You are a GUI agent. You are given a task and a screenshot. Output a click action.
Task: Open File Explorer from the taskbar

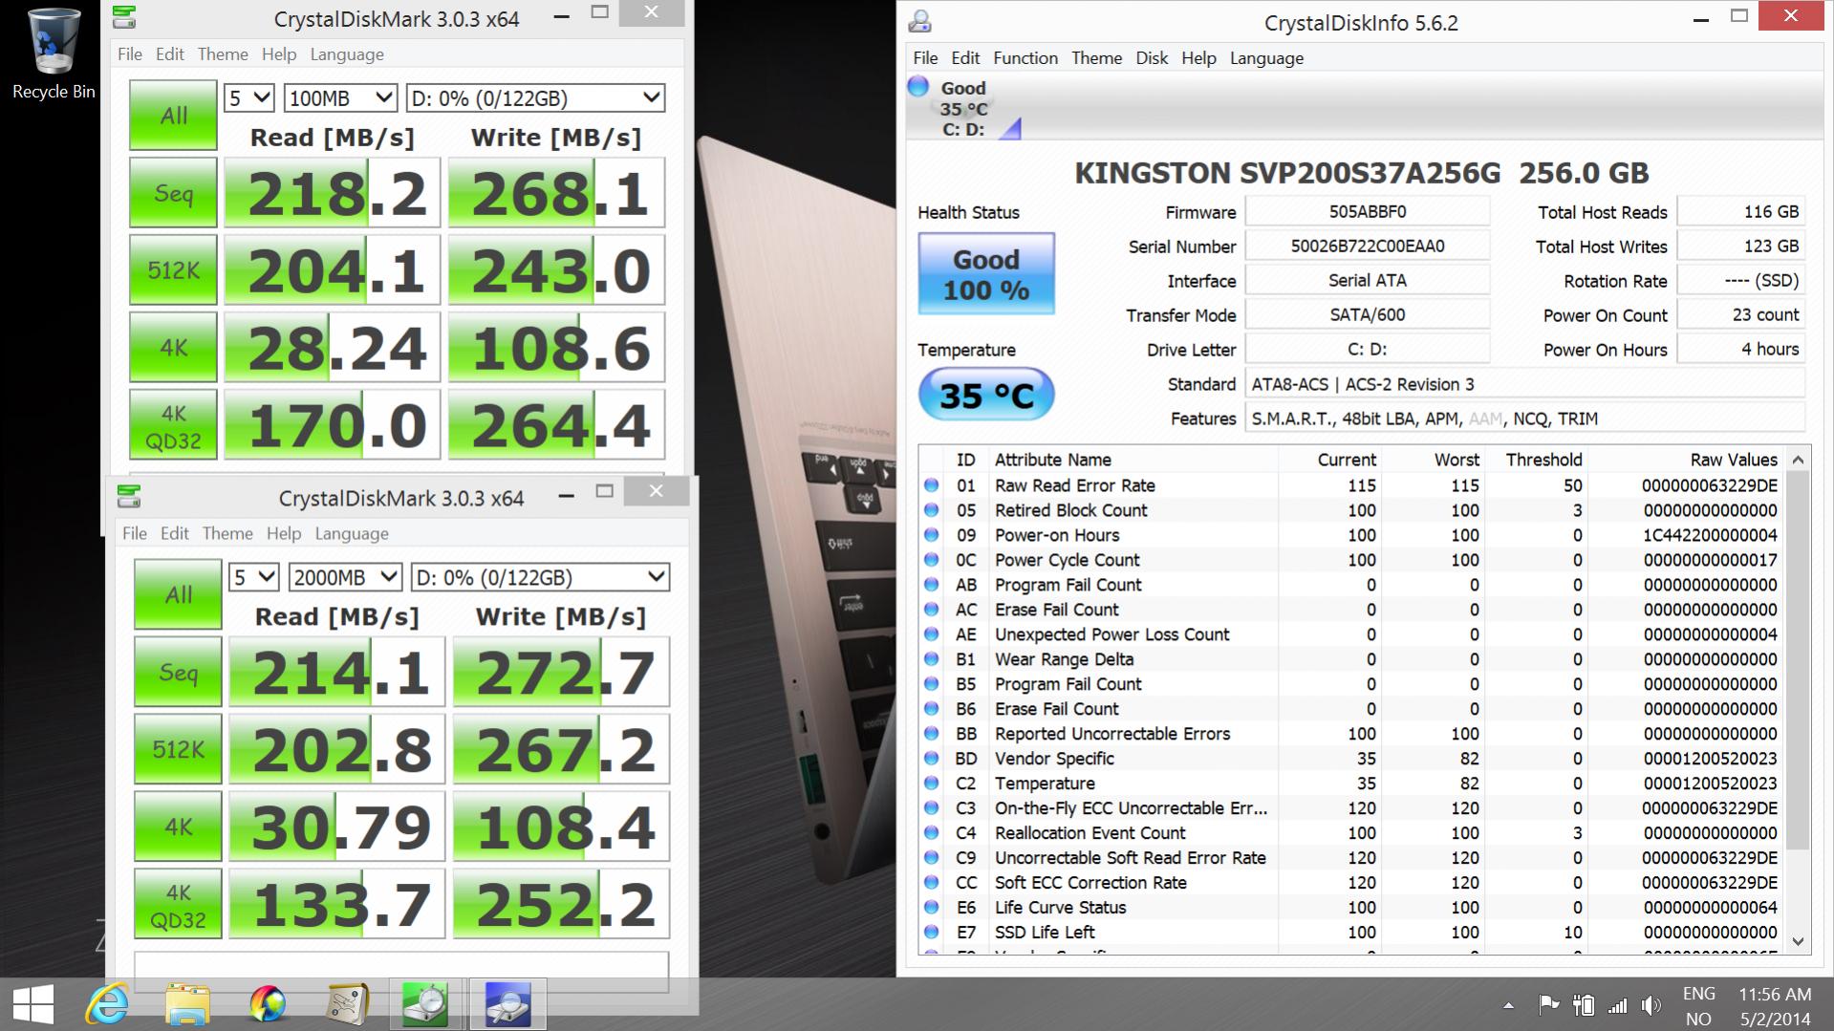click(x=187, y=1004)
